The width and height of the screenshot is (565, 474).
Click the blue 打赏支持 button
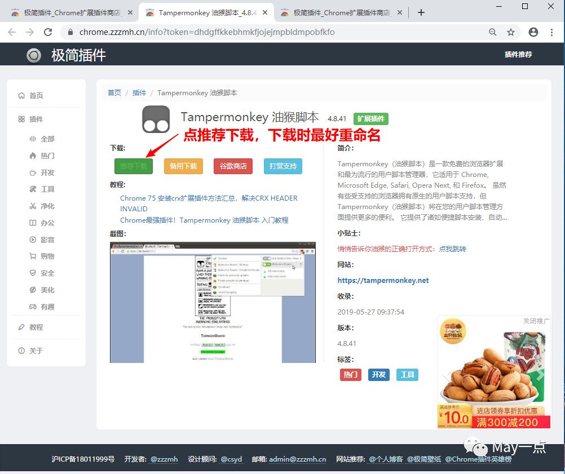tap(283, 166)
